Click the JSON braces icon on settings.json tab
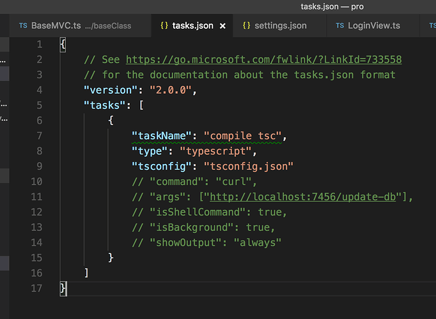436x319 pixels. (x=246, y=26)
